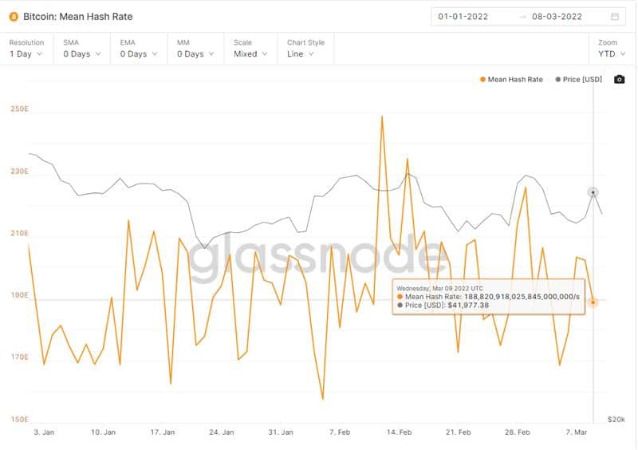Edit the start date 01-01-2022 field
This screenshot has width=638, height=450.
(x=463, y=17)
